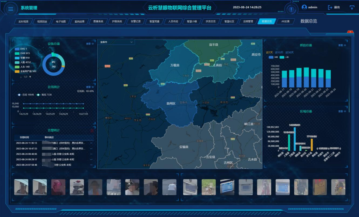Toggle the 全系列产品 503 legend swatch
Screen dimensions: 359x217
(17, 71)
